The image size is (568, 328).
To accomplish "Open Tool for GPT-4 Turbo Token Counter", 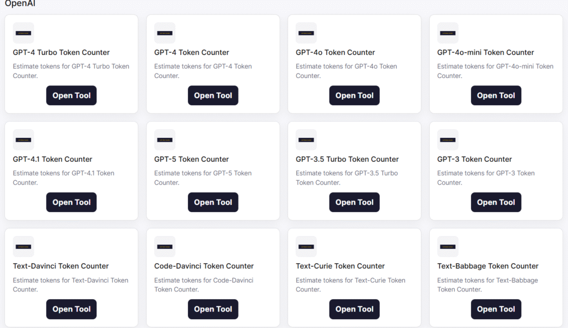I will tap(72, 95).
